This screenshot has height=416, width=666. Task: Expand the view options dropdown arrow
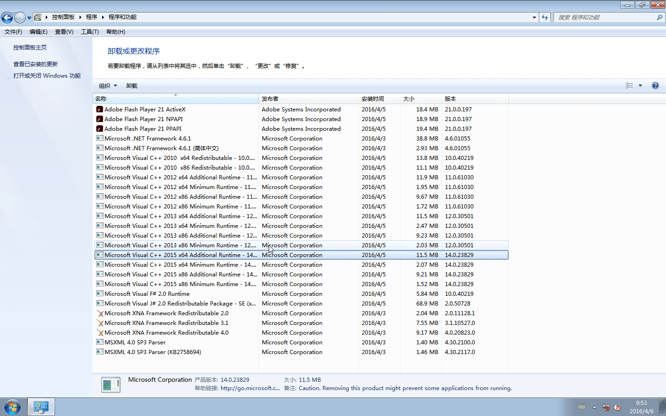tap(640, 86)
